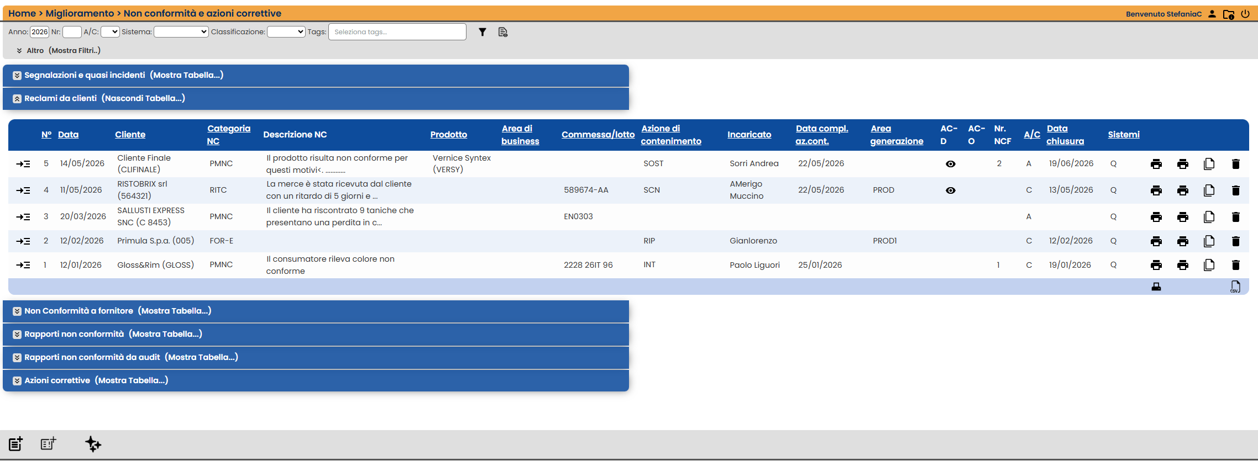Image resolution: width=1258 pixels, height=461 pixels.
Task: Toggle the AC-D eye icon for Cliente Finale
Action: [951, 164]
